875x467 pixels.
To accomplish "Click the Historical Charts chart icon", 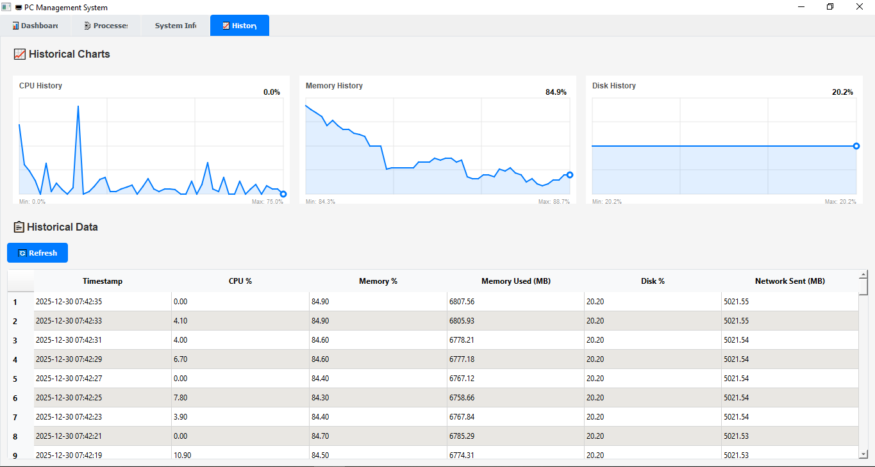I will [x=19, y=54].
